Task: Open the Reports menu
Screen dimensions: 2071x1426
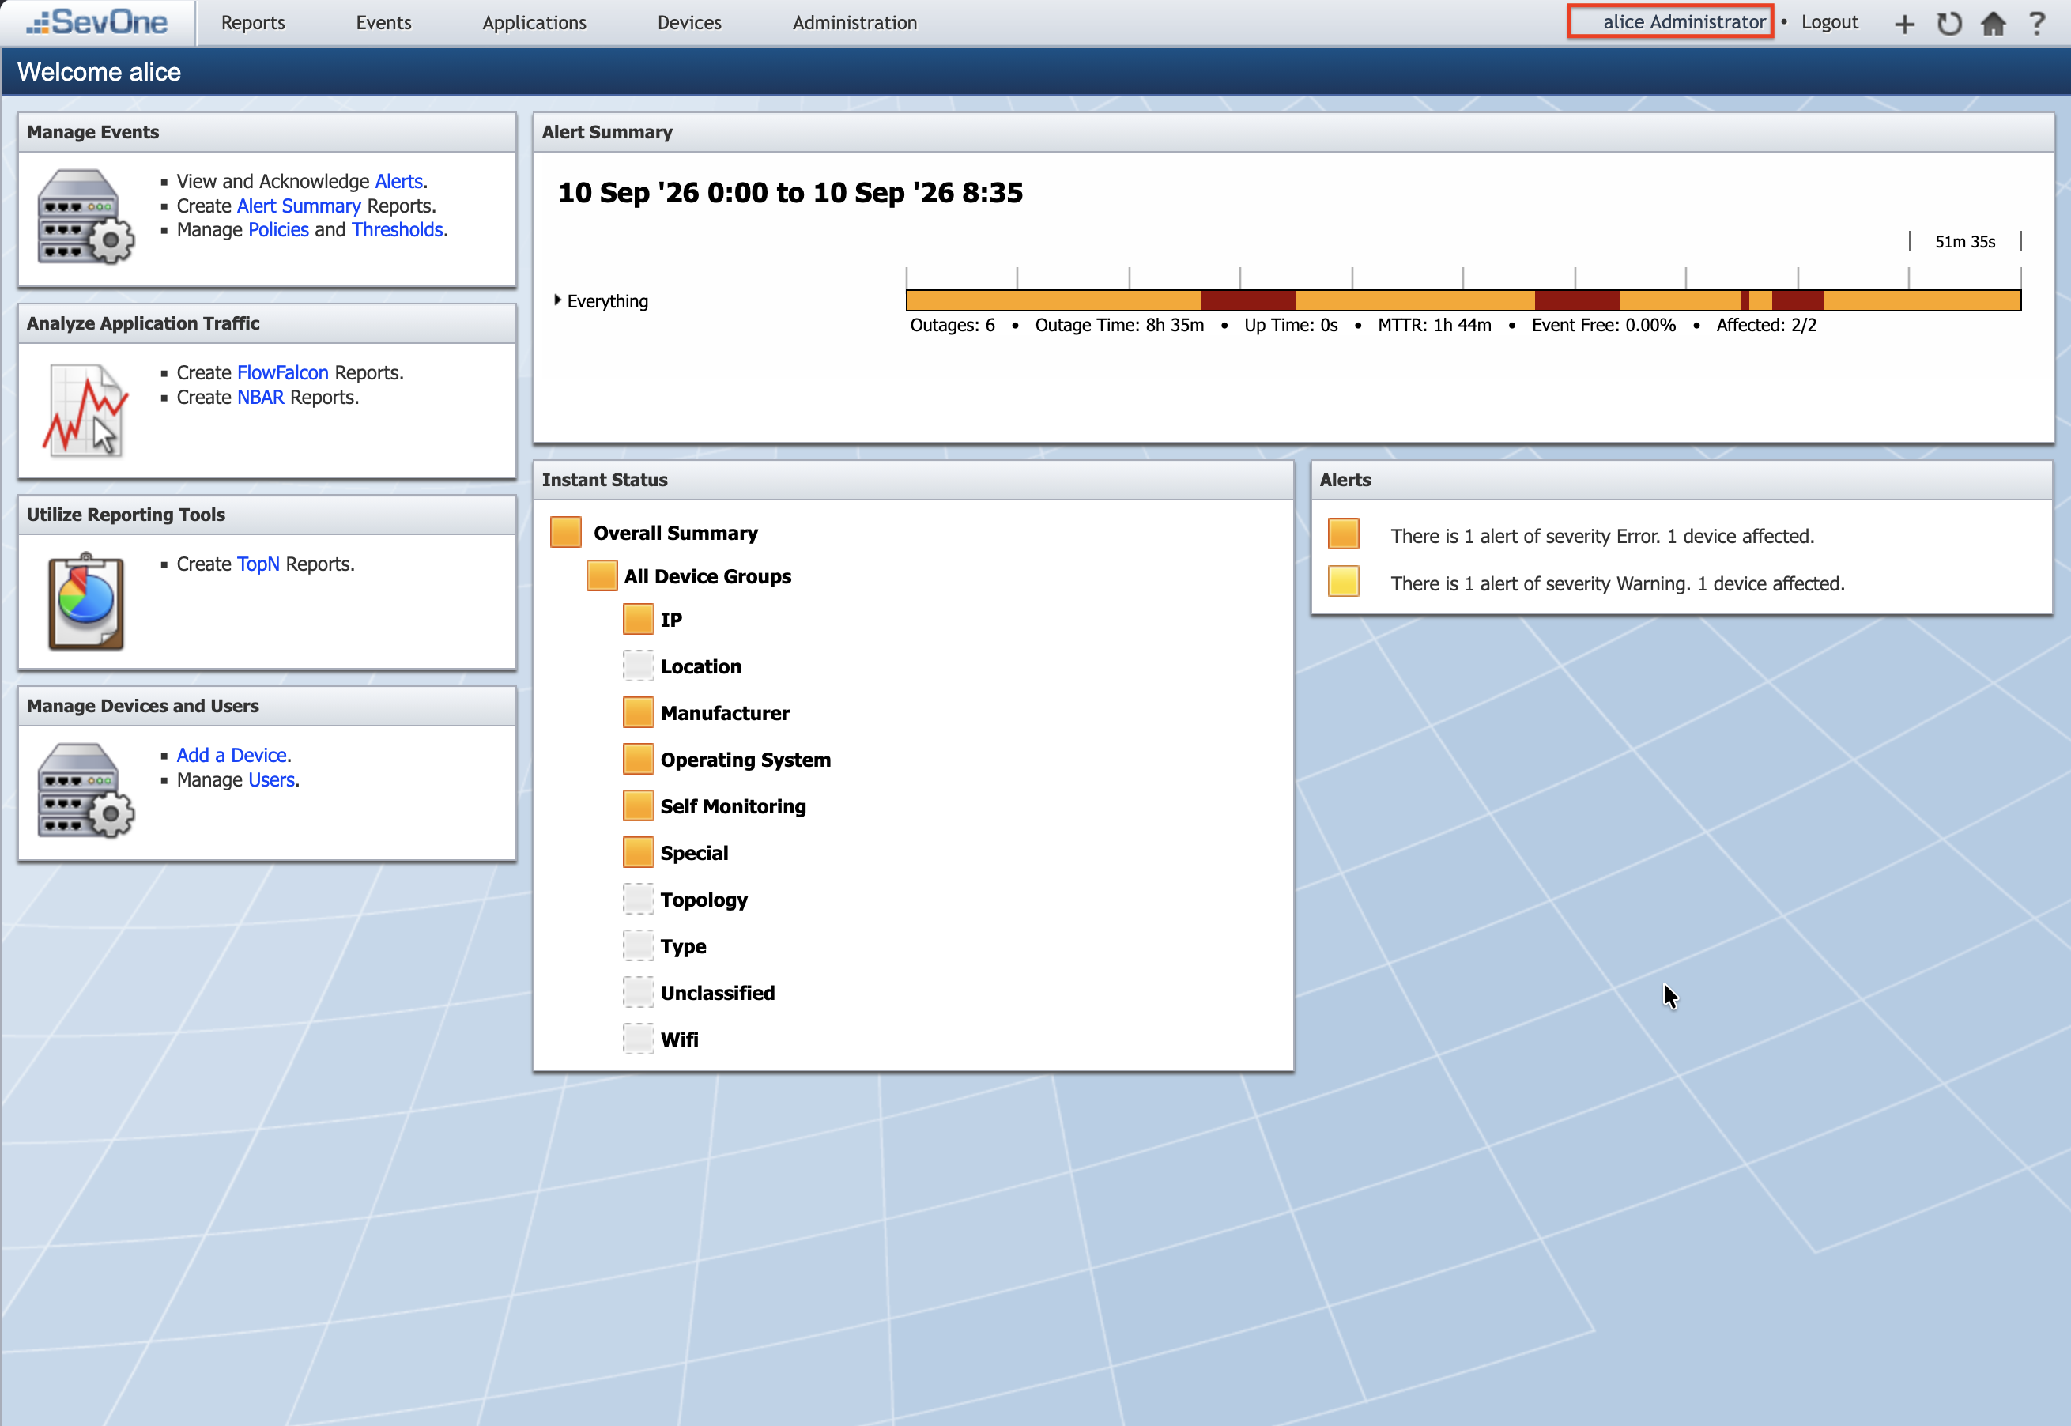Action: coord(253,22)
